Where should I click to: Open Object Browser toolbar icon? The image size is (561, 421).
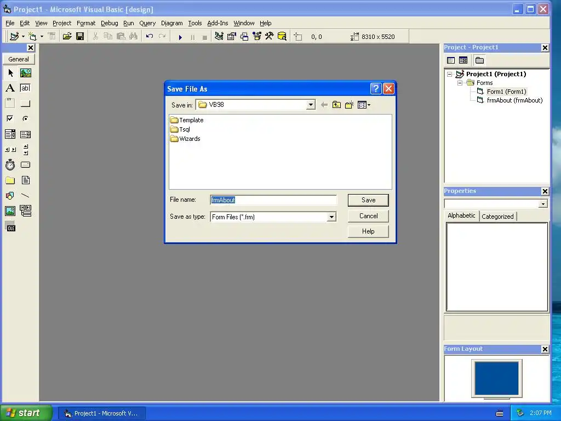(x=257, y=36)
